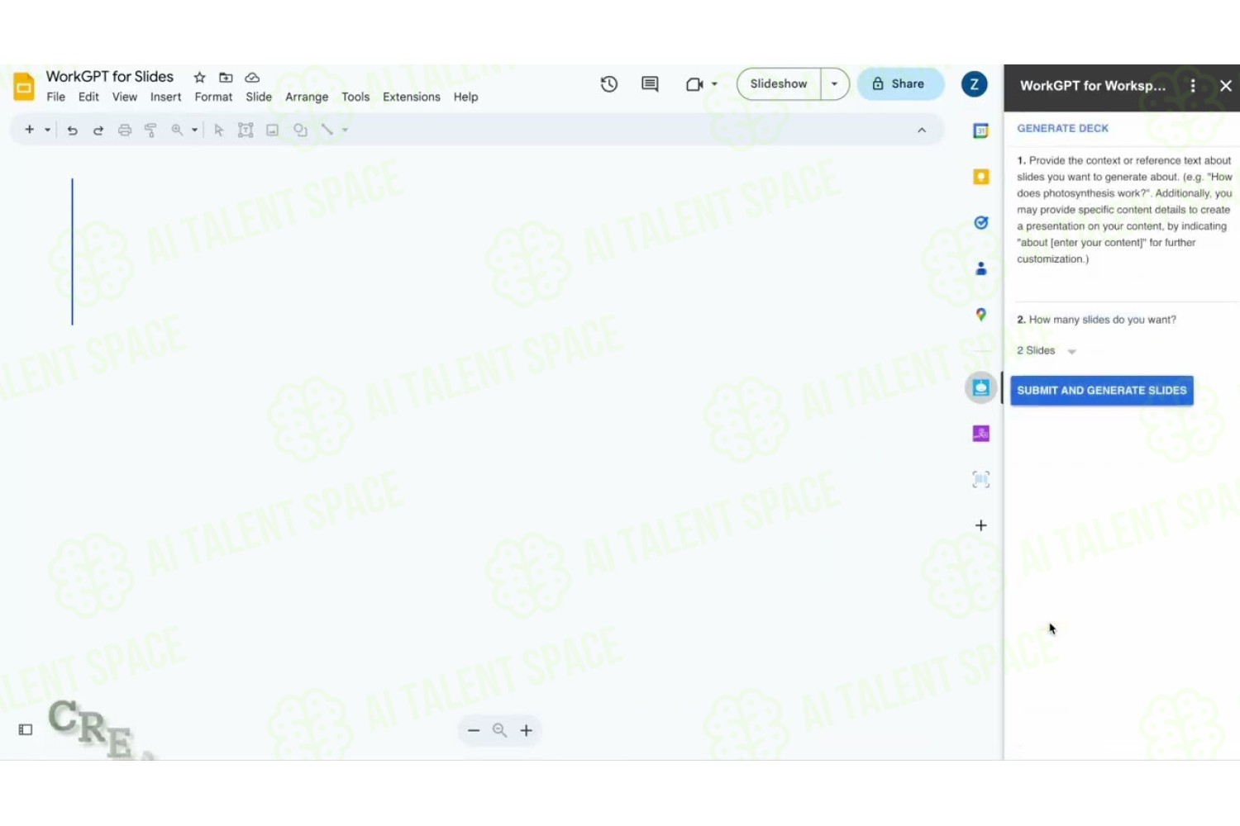This screenshot has height=826, width=1240.
Task: Click SUBMIT AND GENERATE SLIDES button
Action: pyautogui.click(x=1102, y=391)
